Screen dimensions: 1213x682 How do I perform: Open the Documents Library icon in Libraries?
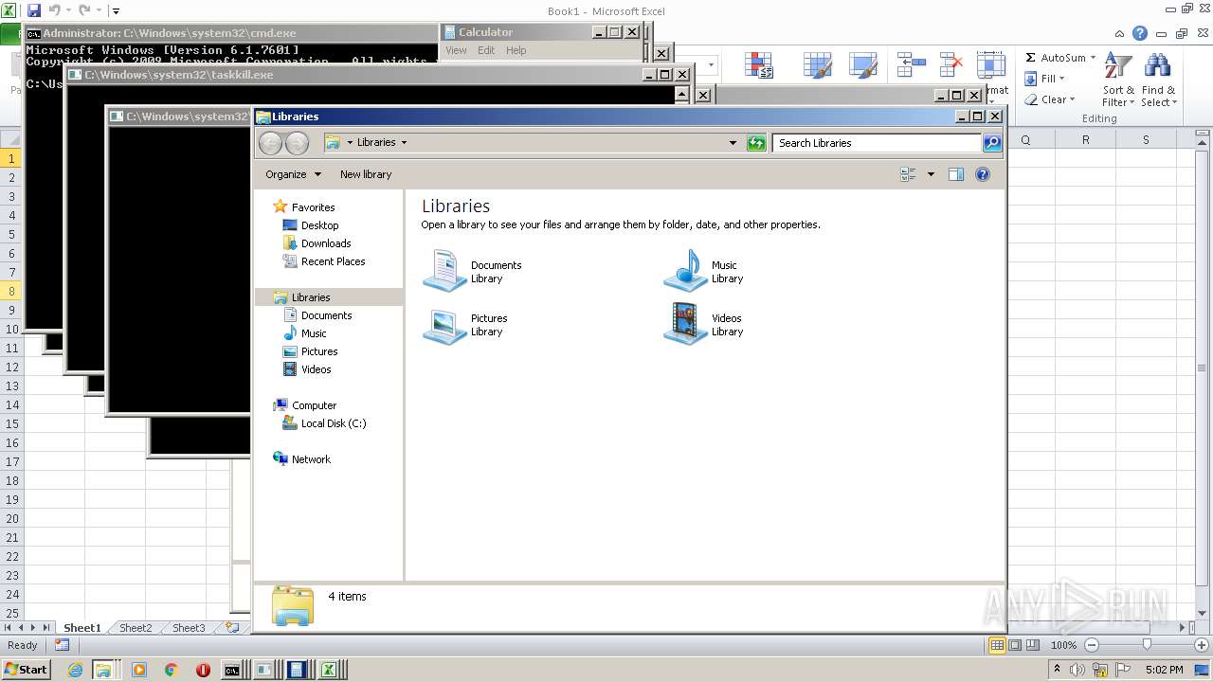[x=445, y=271]
